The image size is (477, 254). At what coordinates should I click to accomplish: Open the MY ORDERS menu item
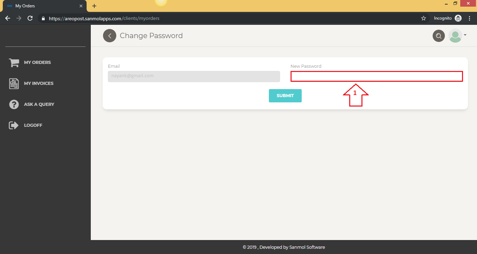click(x=37, y=63)
